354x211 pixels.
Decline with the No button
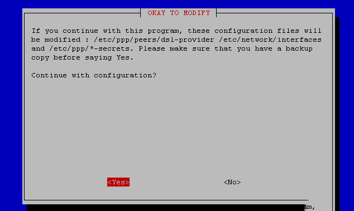(x=232, y=182)
